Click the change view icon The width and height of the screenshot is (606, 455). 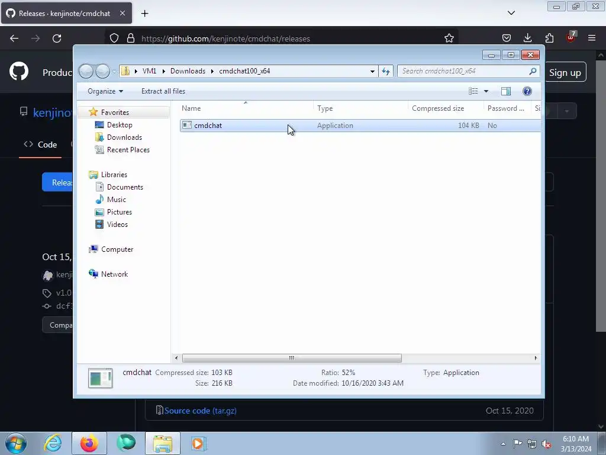click(473, 91)
